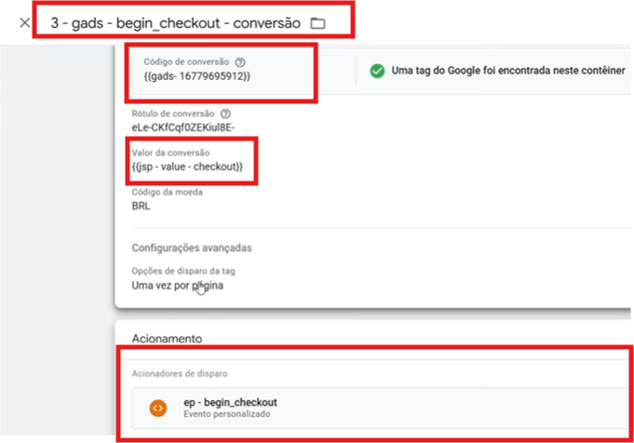Screen dimensions: 634x443
Task: Click conversion label value eLe-CKfCqf0ZEKiul8E-
Action: 183,128
